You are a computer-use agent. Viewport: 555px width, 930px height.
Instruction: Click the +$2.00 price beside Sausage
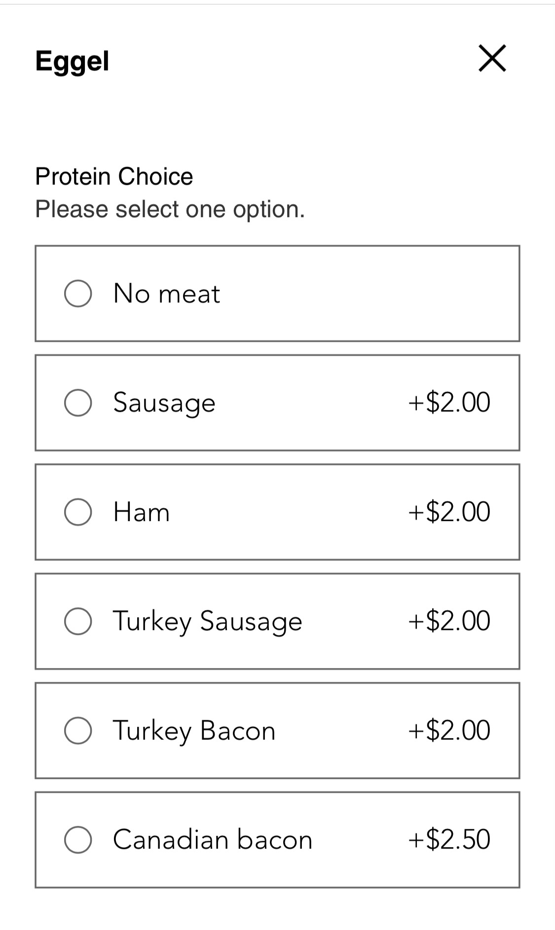(x=449, y=403)
